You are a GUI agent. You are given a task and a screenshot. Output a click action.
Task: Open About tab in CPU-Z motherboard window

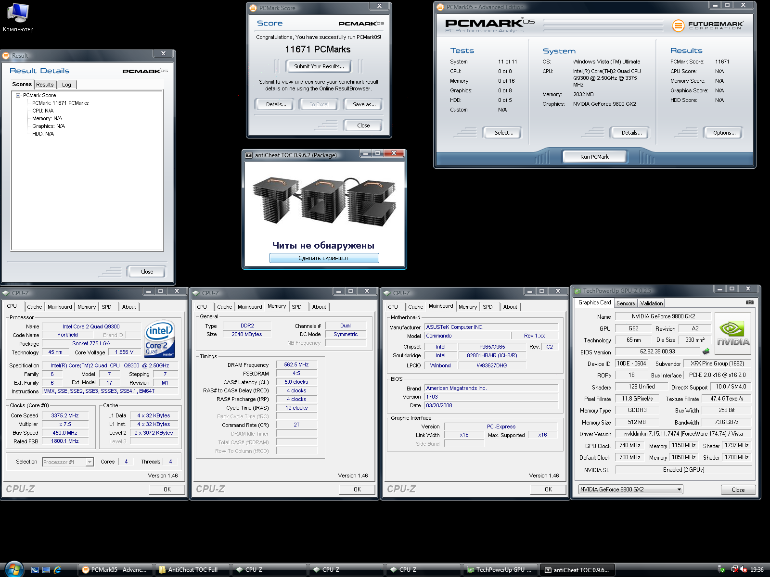click(x=510, y=307)
